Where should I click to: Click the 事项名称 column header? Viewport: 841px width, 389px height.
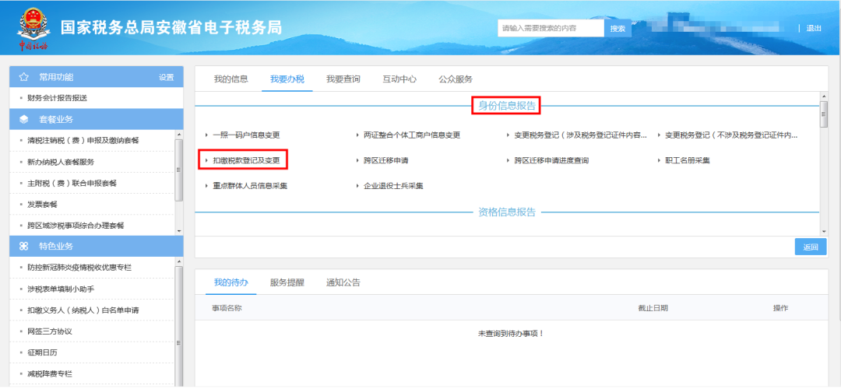coord(227,308)
